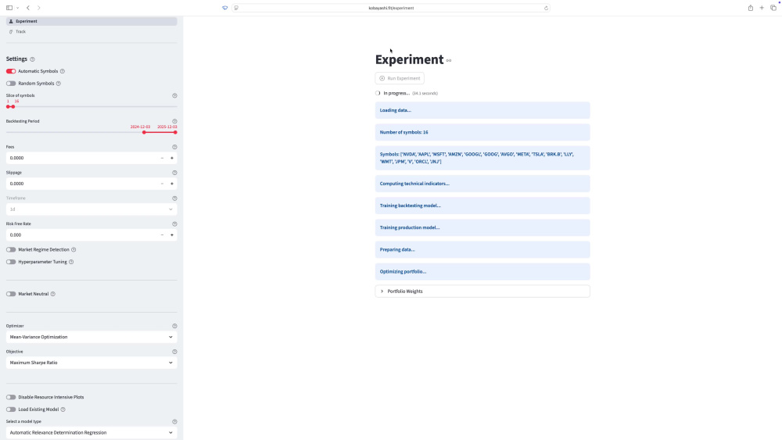Decrease Slippage with the minus button
The width and height of the screenshot is (782, 440).
click(x=162, y=184)
